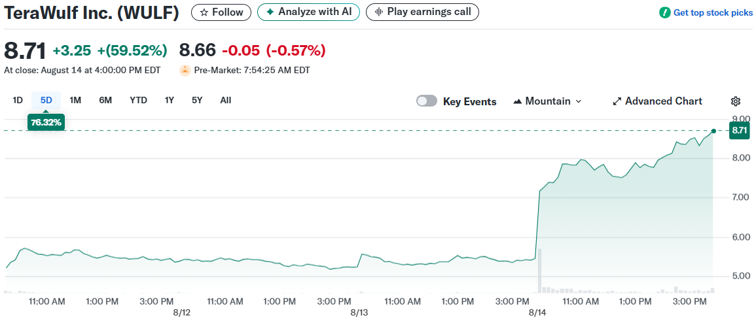Toggle the Key Events switch
The image size is (756, 319).
(x=427, y=101)
